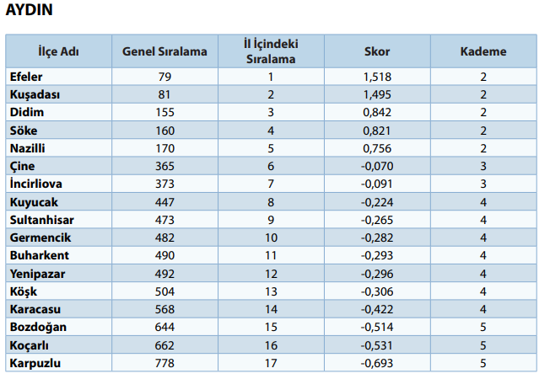550x379 pixels.
Task: Click the Kuşadası district name
Action: [35, 94]
